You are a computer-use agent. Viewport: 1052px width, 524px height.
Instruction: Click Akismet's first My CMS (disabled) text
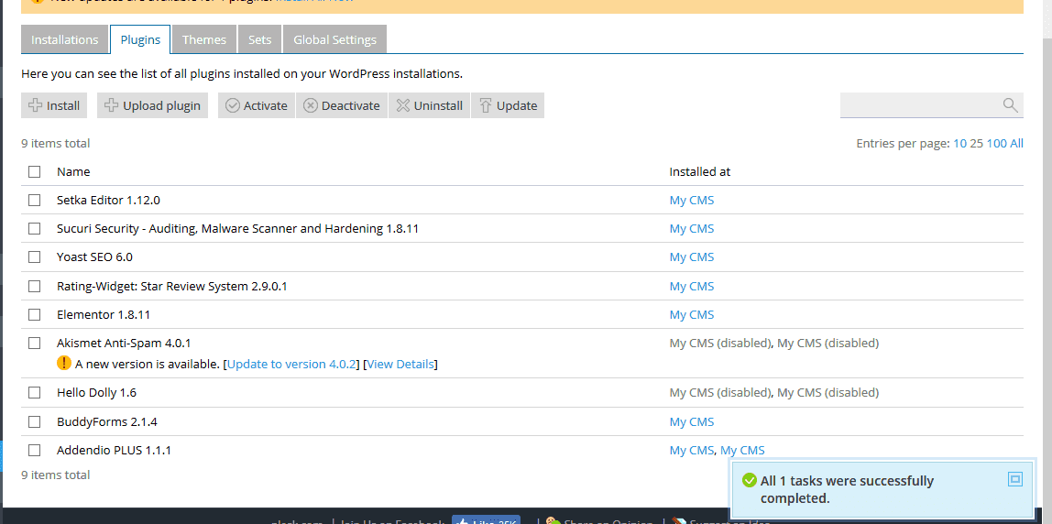(720, 343)
